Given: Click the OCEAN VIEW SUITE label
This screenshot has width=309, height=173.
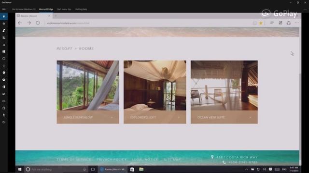Looking at the screenshot, I should click(x=211, y=117).
